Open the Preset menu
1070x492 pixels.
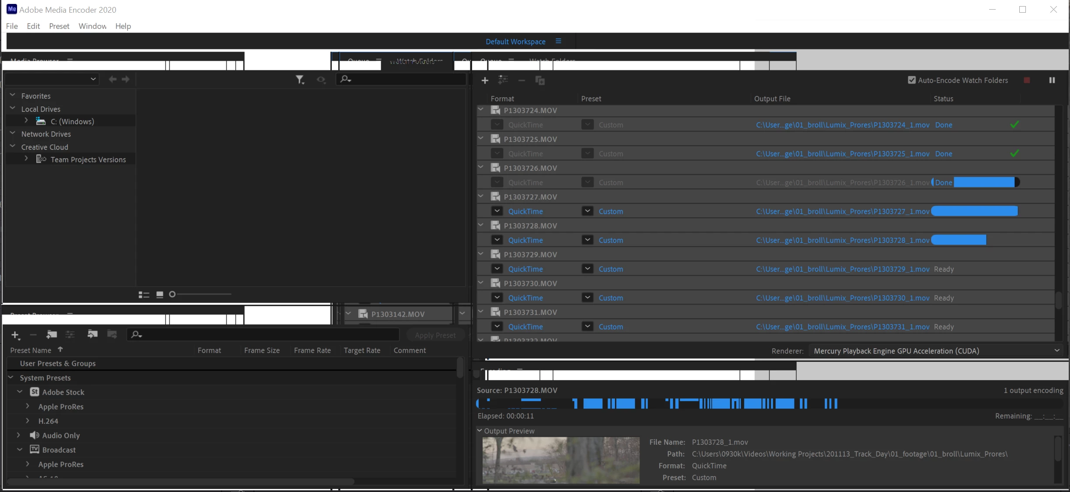click(59, 26)
